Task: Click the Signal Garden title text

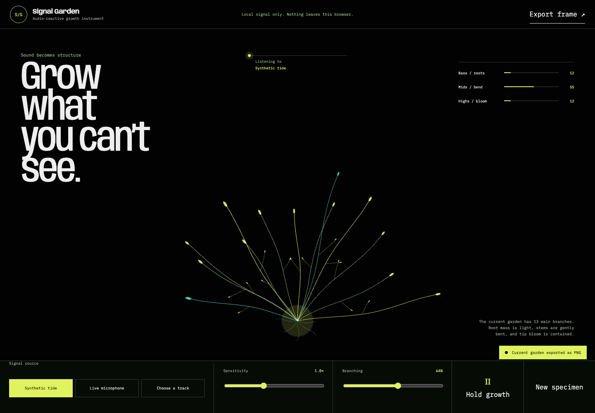Action: click(56, 11)
